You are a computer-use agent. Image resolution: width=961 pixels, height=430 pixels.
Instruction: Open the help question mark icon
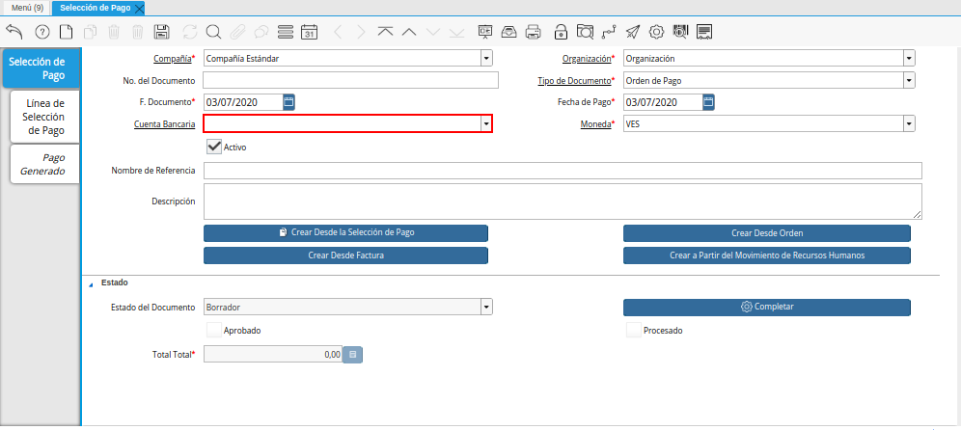point(42,32)
